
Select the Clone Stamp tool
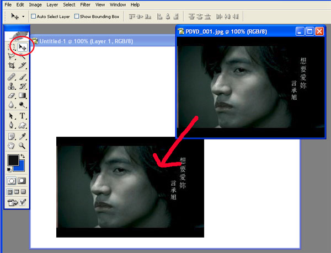click(12, 86)
